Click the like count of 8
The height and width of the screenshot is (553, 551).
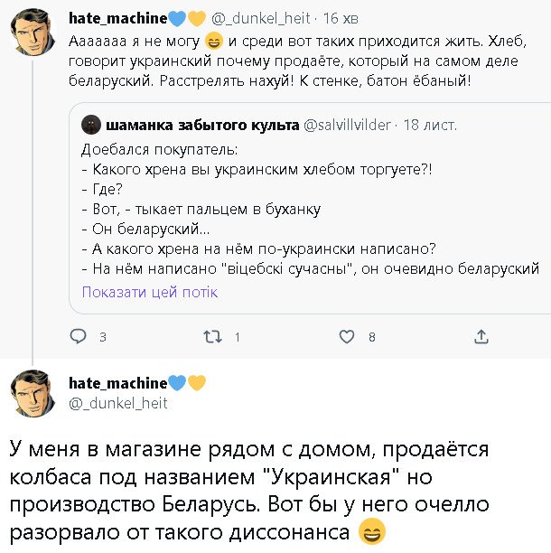[x=372, y=338]
